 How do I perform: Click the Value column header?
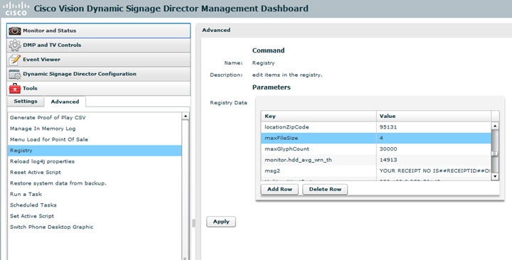coord(434,116)
